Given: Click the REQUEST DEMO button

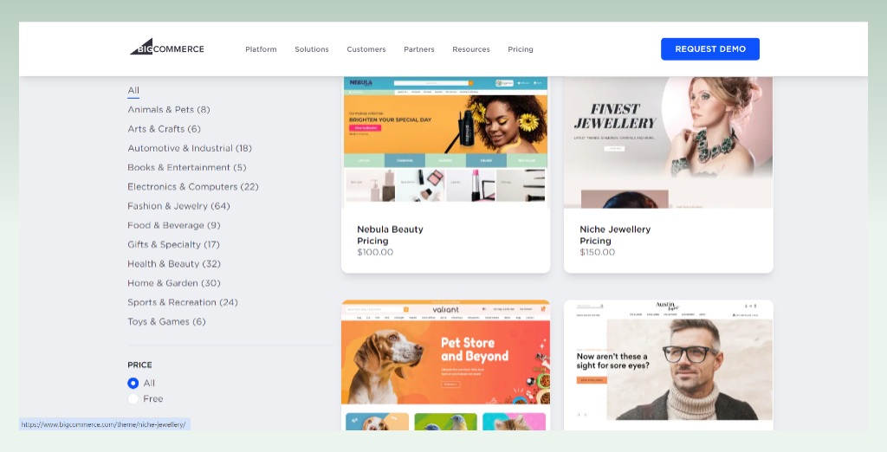Looking at the screenshot, I should (x=710, y=49).
